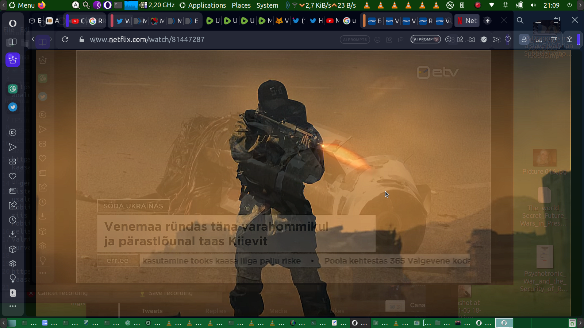Open the Menu dropdown in top panel
The image size is (584, 328).
(22, 5)
